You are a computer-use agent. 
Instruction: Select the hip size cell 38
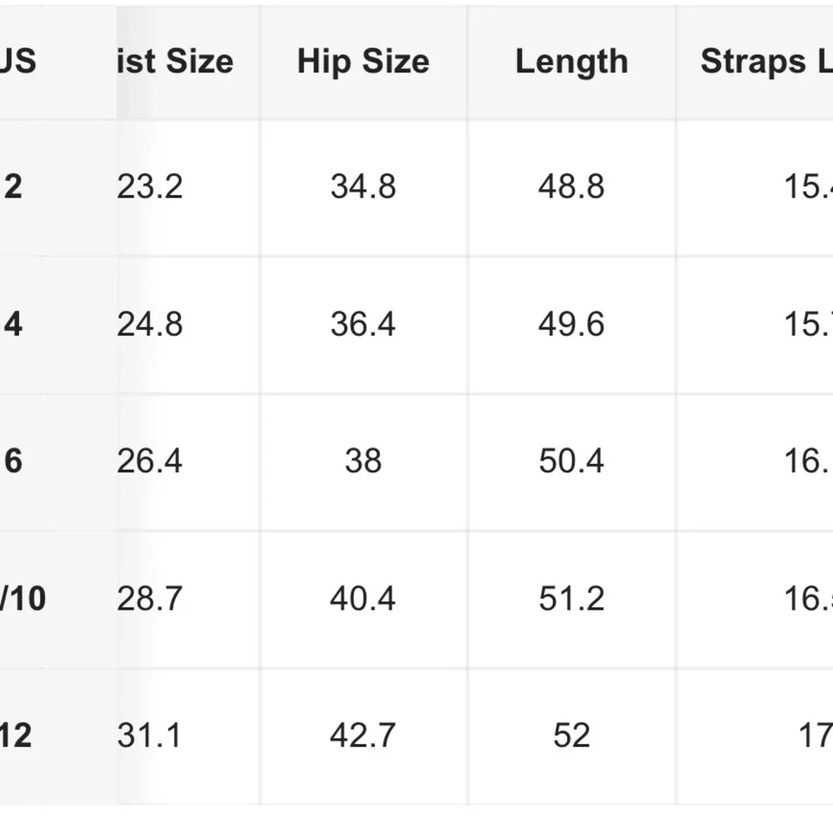coord(363,461)
